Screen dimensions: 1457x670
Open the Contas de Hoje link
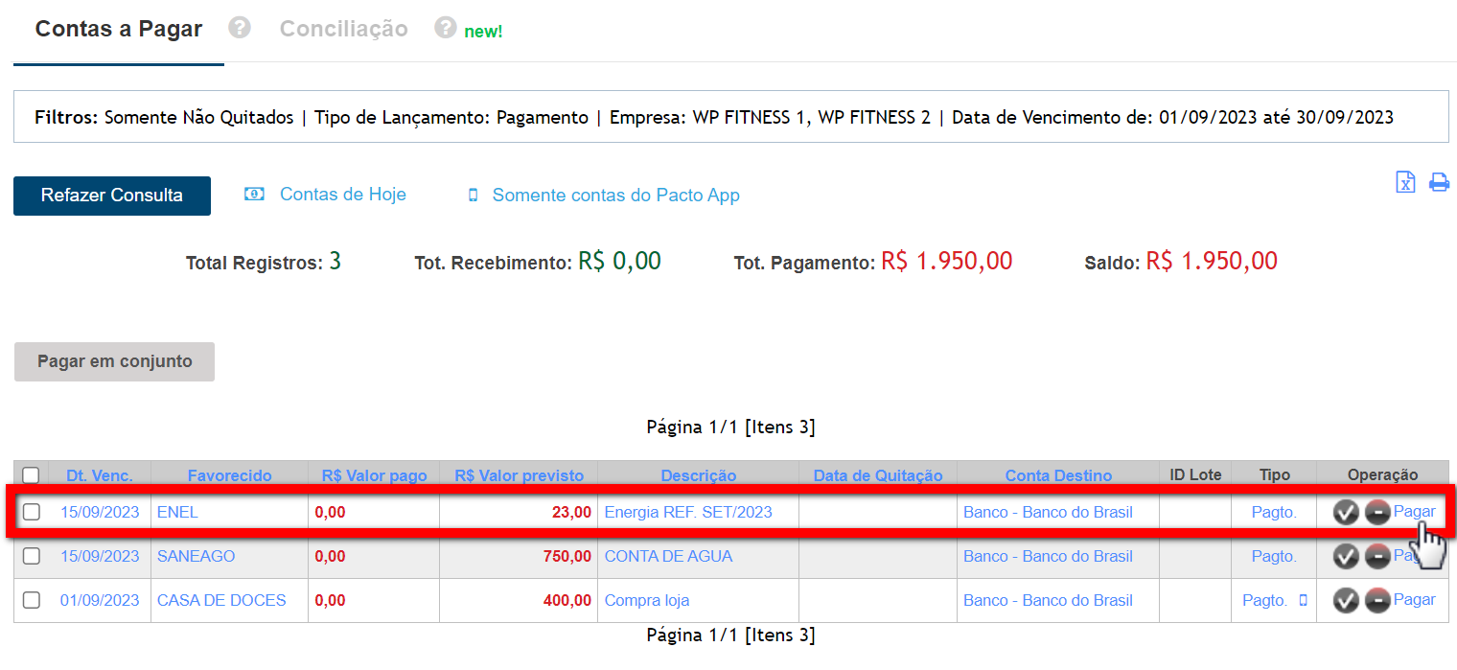point(342,195)
